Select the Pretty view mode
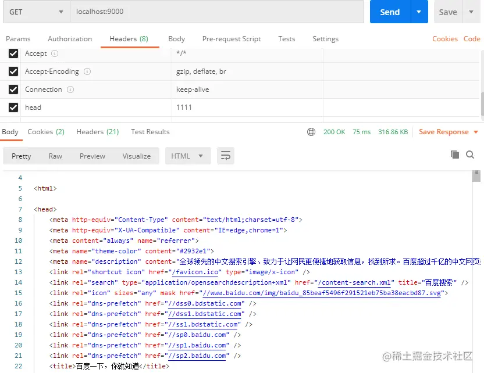This screenshot has width=484, height=373. click(x=22, y=156)
